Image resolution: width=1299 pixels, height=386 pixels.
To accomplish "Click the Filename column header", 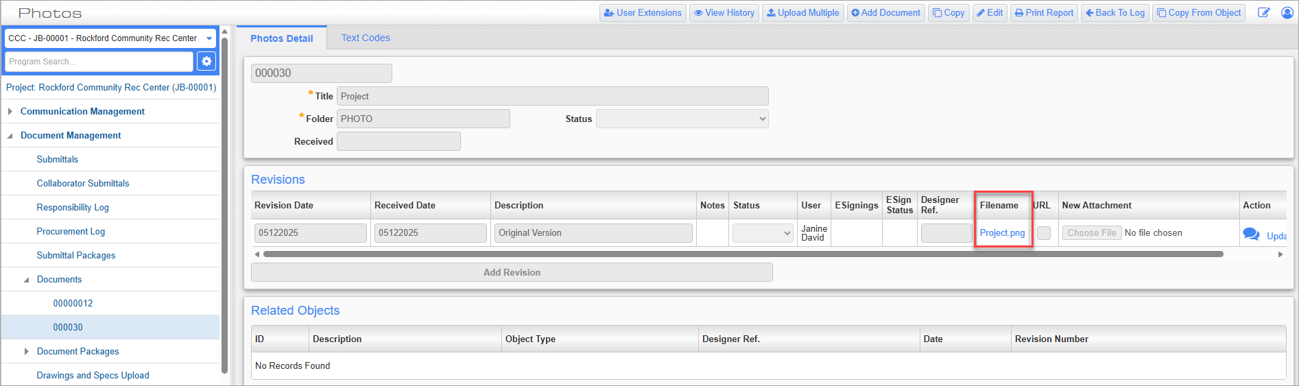I will 1003,205.
